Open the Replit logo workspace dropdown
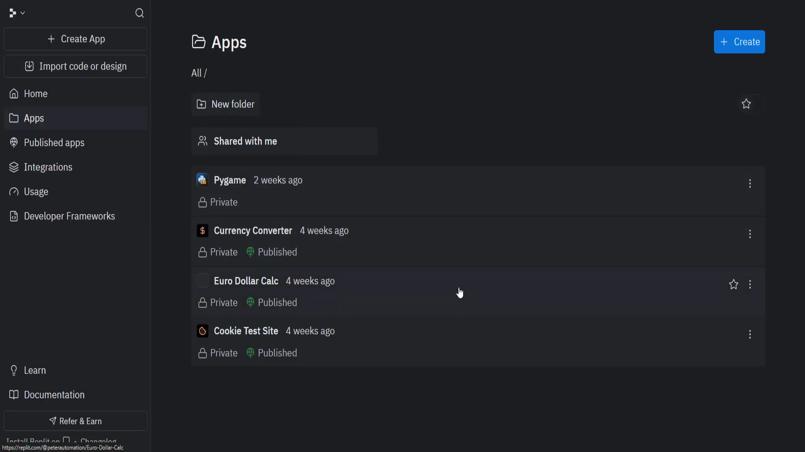 (16, 13)
